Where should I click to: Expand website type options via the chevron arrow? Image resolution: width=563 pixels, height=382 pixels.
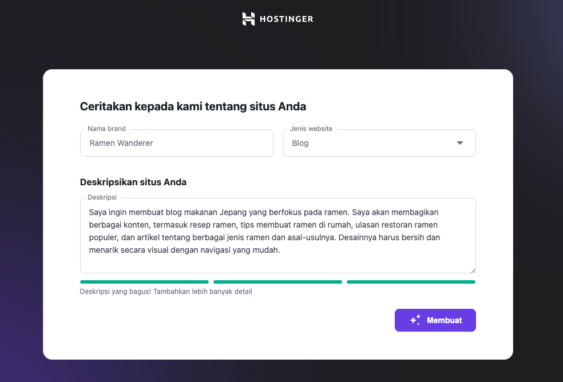coord(459,143)
